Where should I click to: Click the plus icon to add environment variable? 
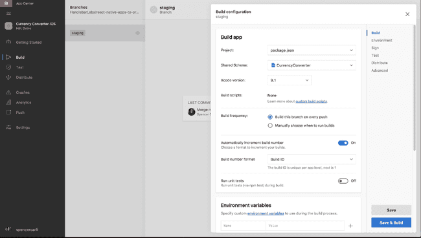[x=350, y=226]
